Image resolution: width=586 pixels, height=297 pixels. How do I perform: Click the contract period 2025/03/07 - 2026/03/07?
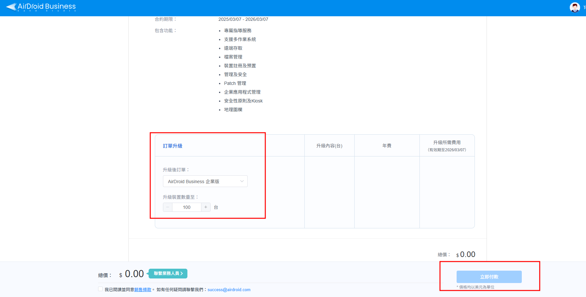point(243,19)
